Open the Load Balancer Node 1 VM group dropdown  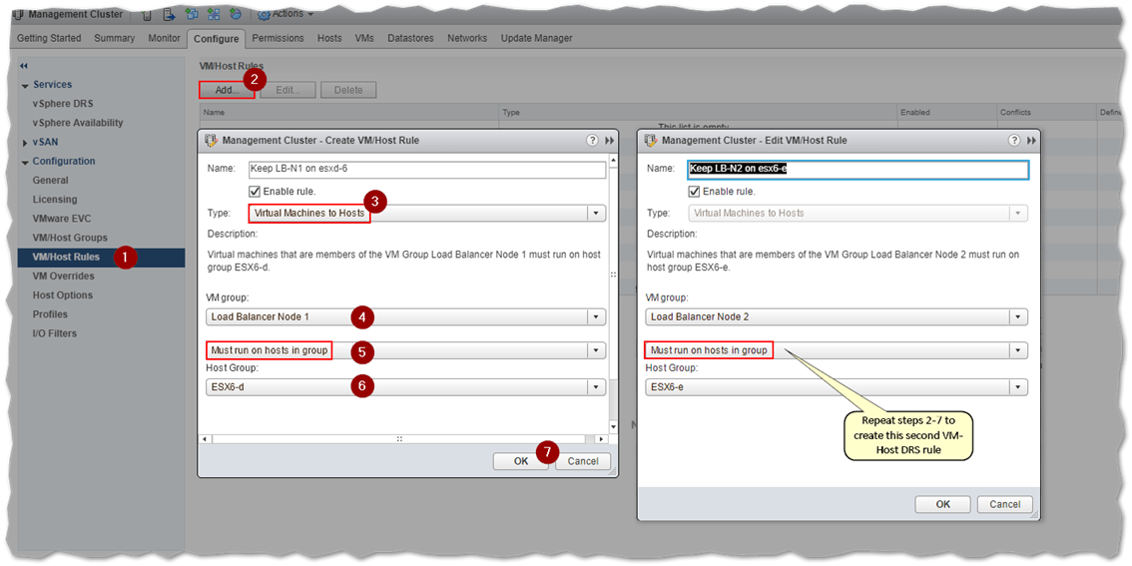tap(405, 316)
